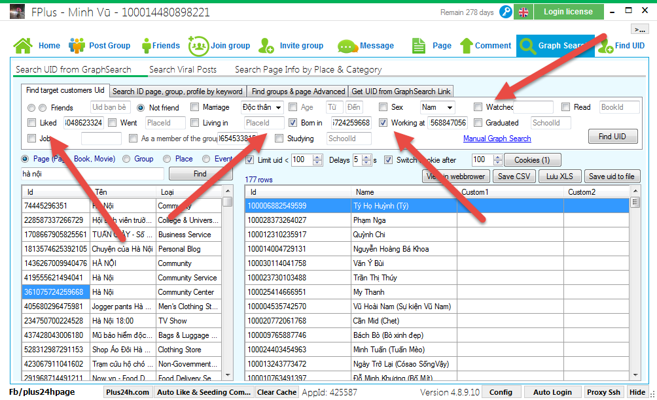Open Search Page Info by Place & Category tab
Screen dimensions: 657x400
coord(308,69)
